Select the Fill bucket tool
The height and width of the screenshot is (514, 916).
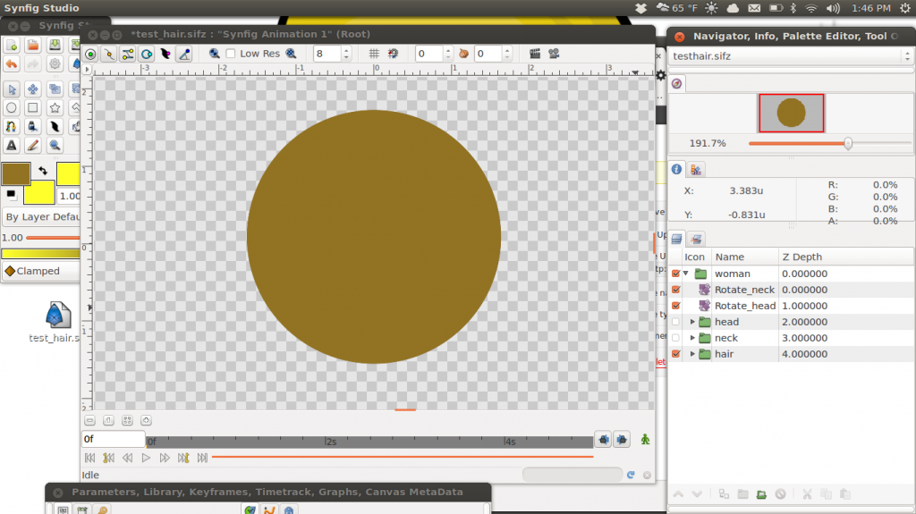33,127
